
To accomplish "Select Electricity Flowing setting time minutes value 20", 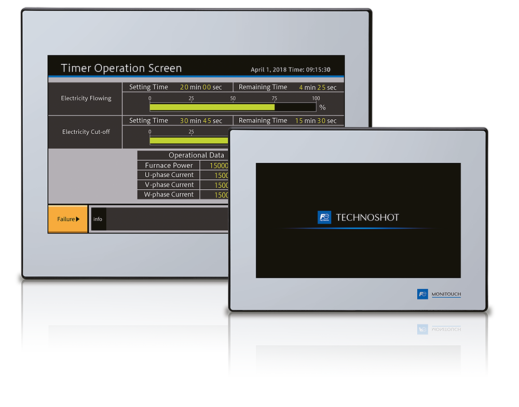I will tap(184, 87).
